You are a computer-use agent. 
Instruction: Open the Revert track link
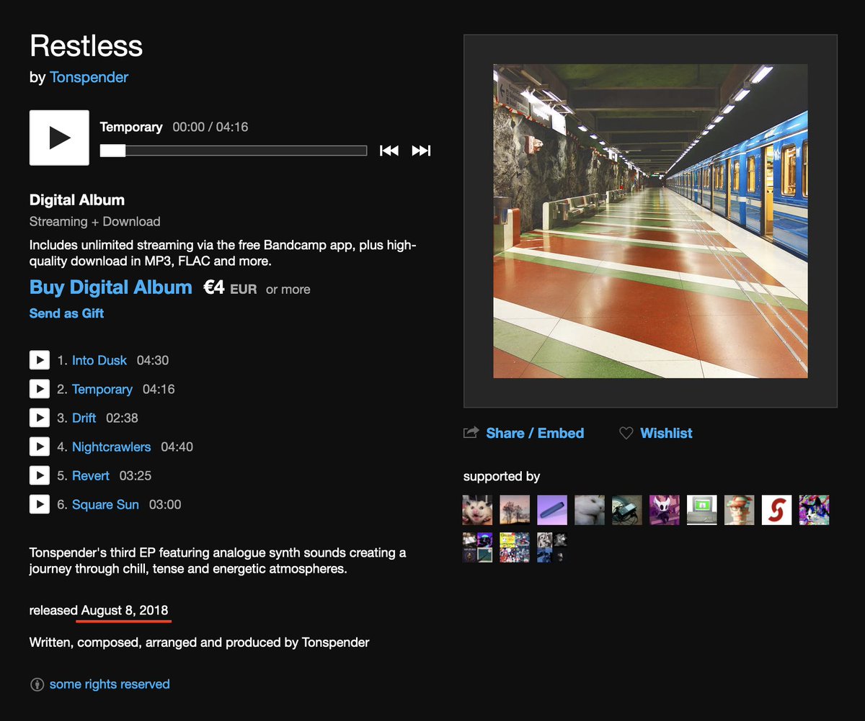click(91, 475)
